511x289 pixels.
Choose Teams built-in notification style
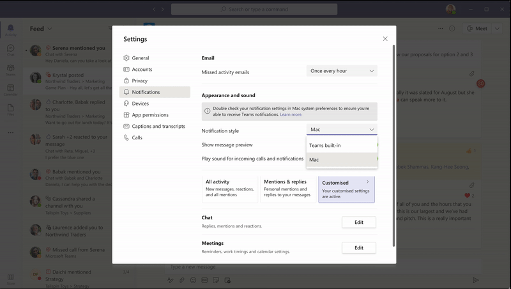[x=342, y=146]
